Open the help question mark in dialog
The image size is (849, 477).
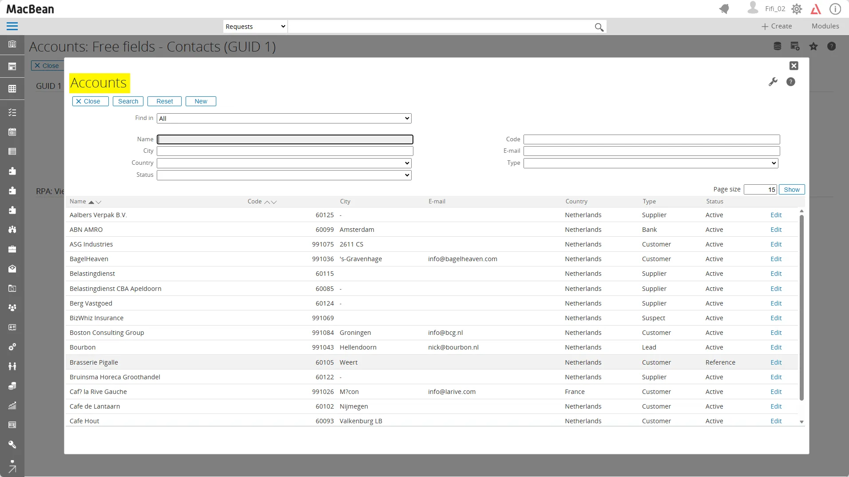point(790,82)
